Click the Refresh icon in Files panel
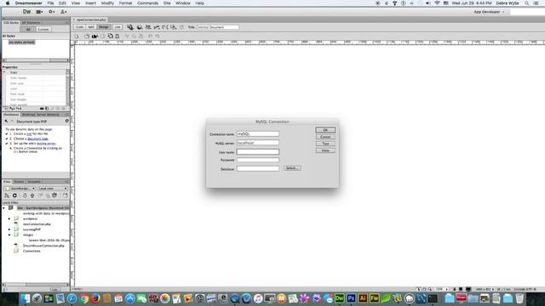 point(14,195)
